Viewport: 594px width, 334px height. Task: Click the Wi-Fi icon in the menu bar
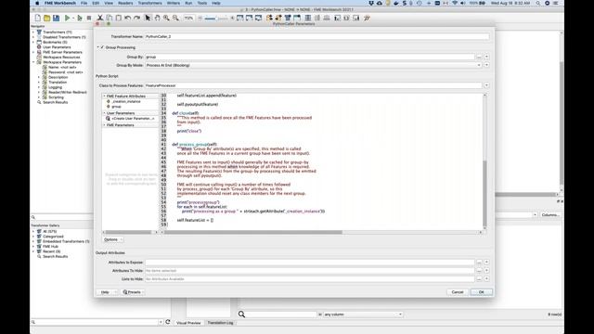point(455,3)
